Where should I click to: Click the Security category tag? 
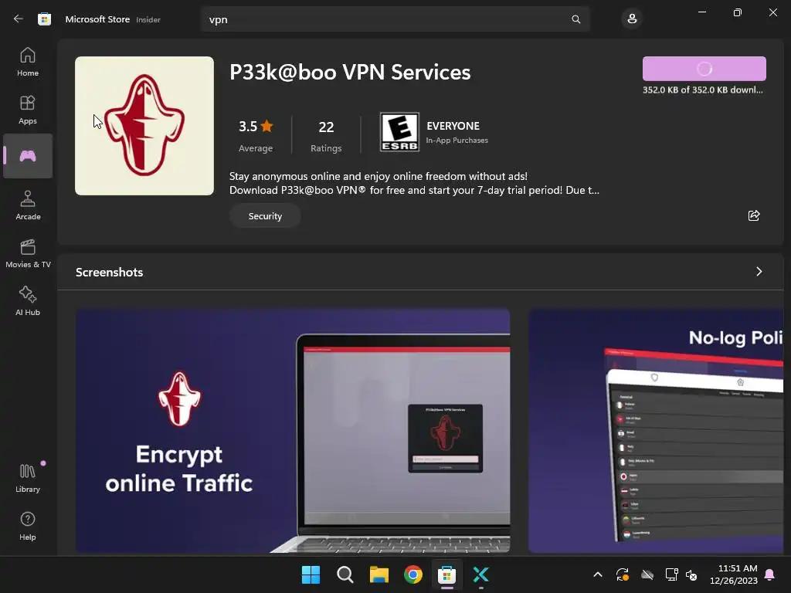click(265, 216)
